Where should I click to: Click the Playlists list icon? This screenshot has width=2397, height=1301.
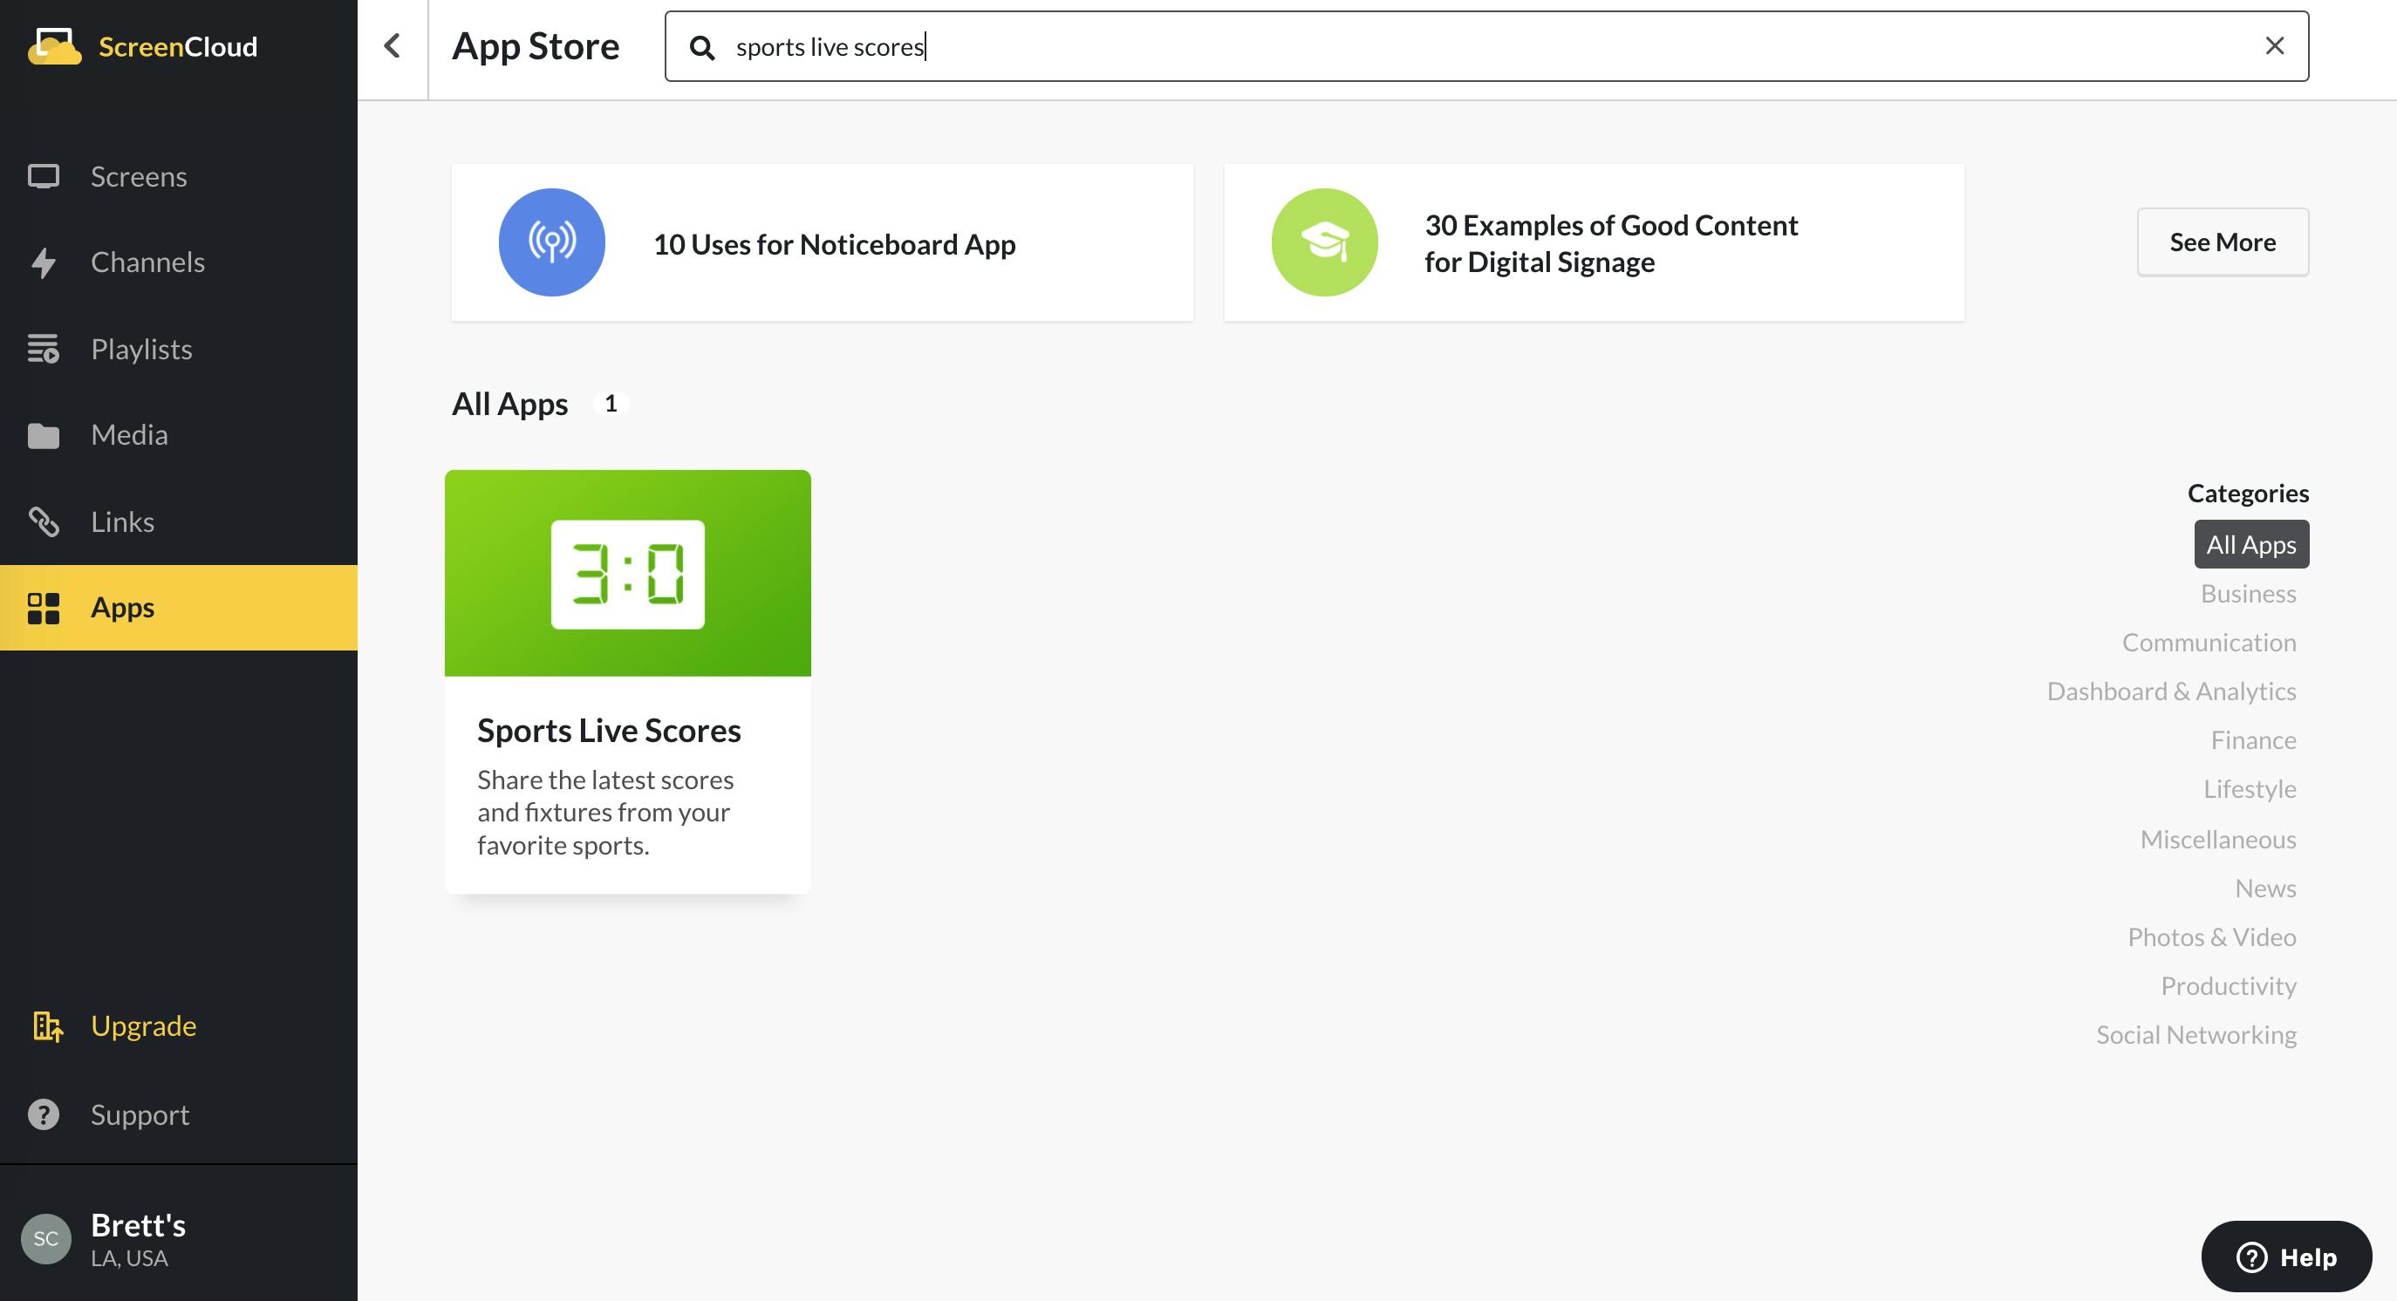(x=44, y=349)
